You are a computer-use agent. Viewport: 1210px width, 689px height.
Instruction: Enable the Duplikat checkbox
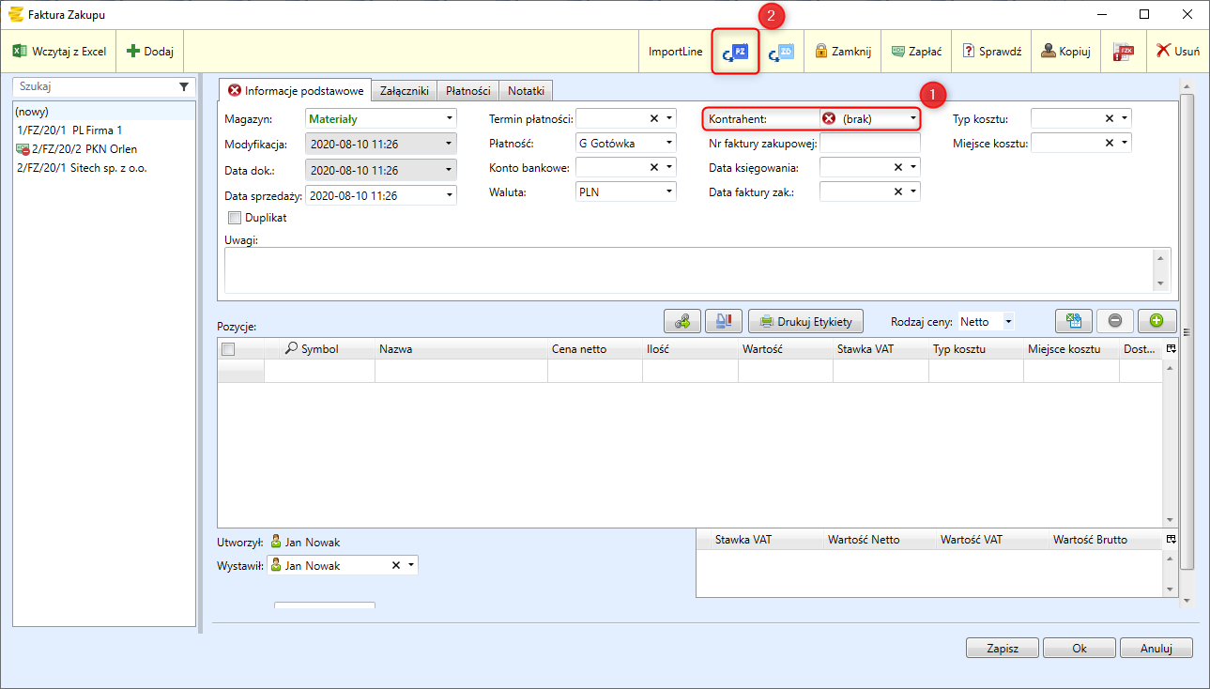pyautogui.click(x=235, y=218)
